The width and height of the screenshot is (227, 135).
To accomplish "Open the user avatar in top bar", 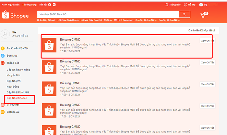I will click(x=201, y=5).
